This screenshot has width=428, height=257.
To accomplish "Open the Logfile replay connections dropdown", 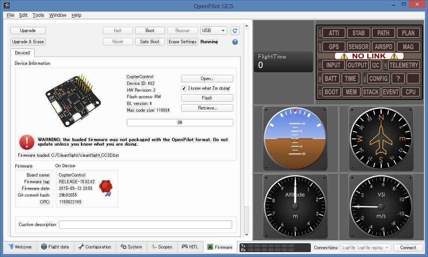I will [x=365, y=247].
